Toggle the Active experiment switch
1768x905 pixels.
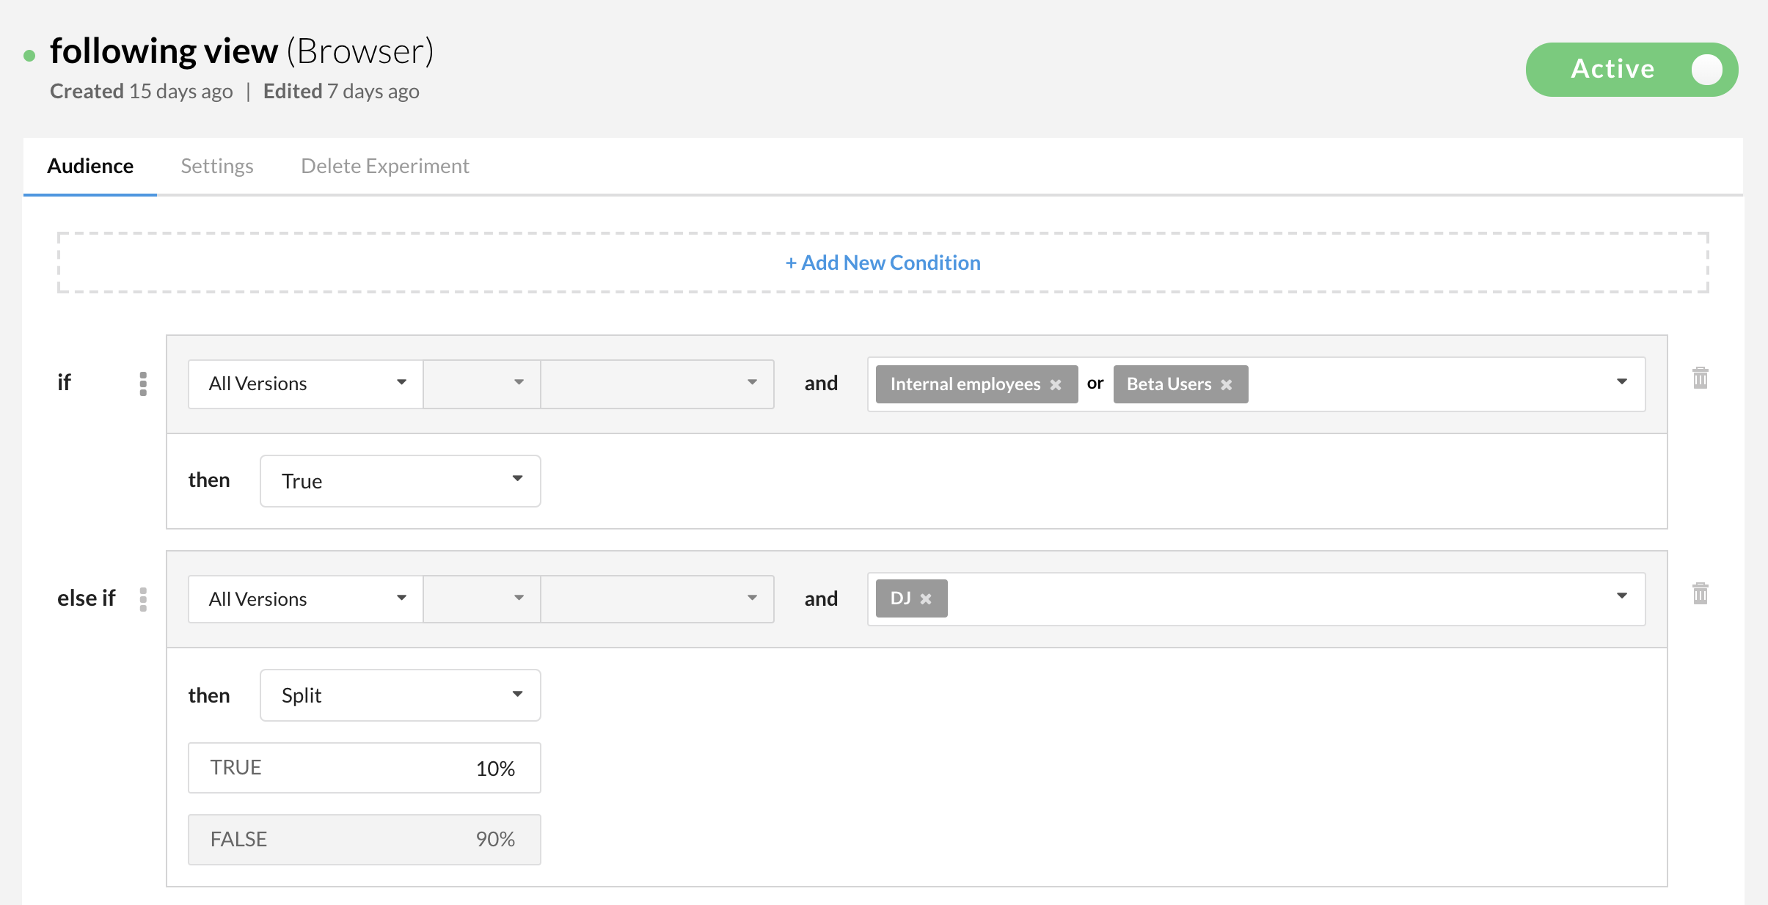(x=1632, y=70)
